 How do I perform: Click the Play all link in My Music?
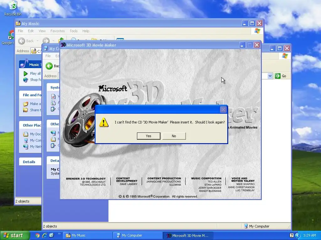[x=35, y=73]
